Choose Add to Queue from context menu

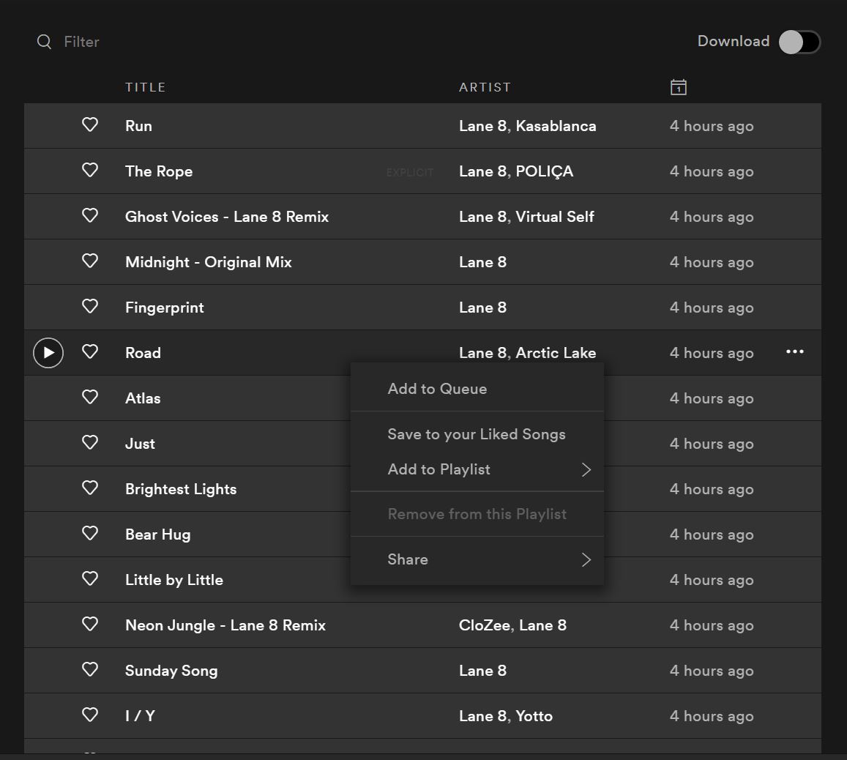click(x=477, y=389)
